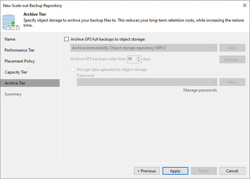Click the Storage... button
Viewport: 250px width, 179px height.
click(232, 60)
